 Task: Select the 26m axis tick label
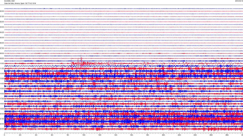point(211,135)
